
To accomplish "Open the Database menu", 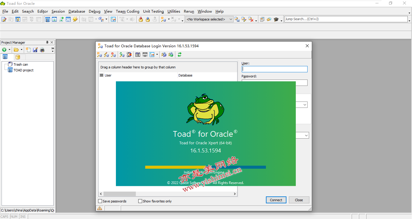I will [x=77, y=11].
